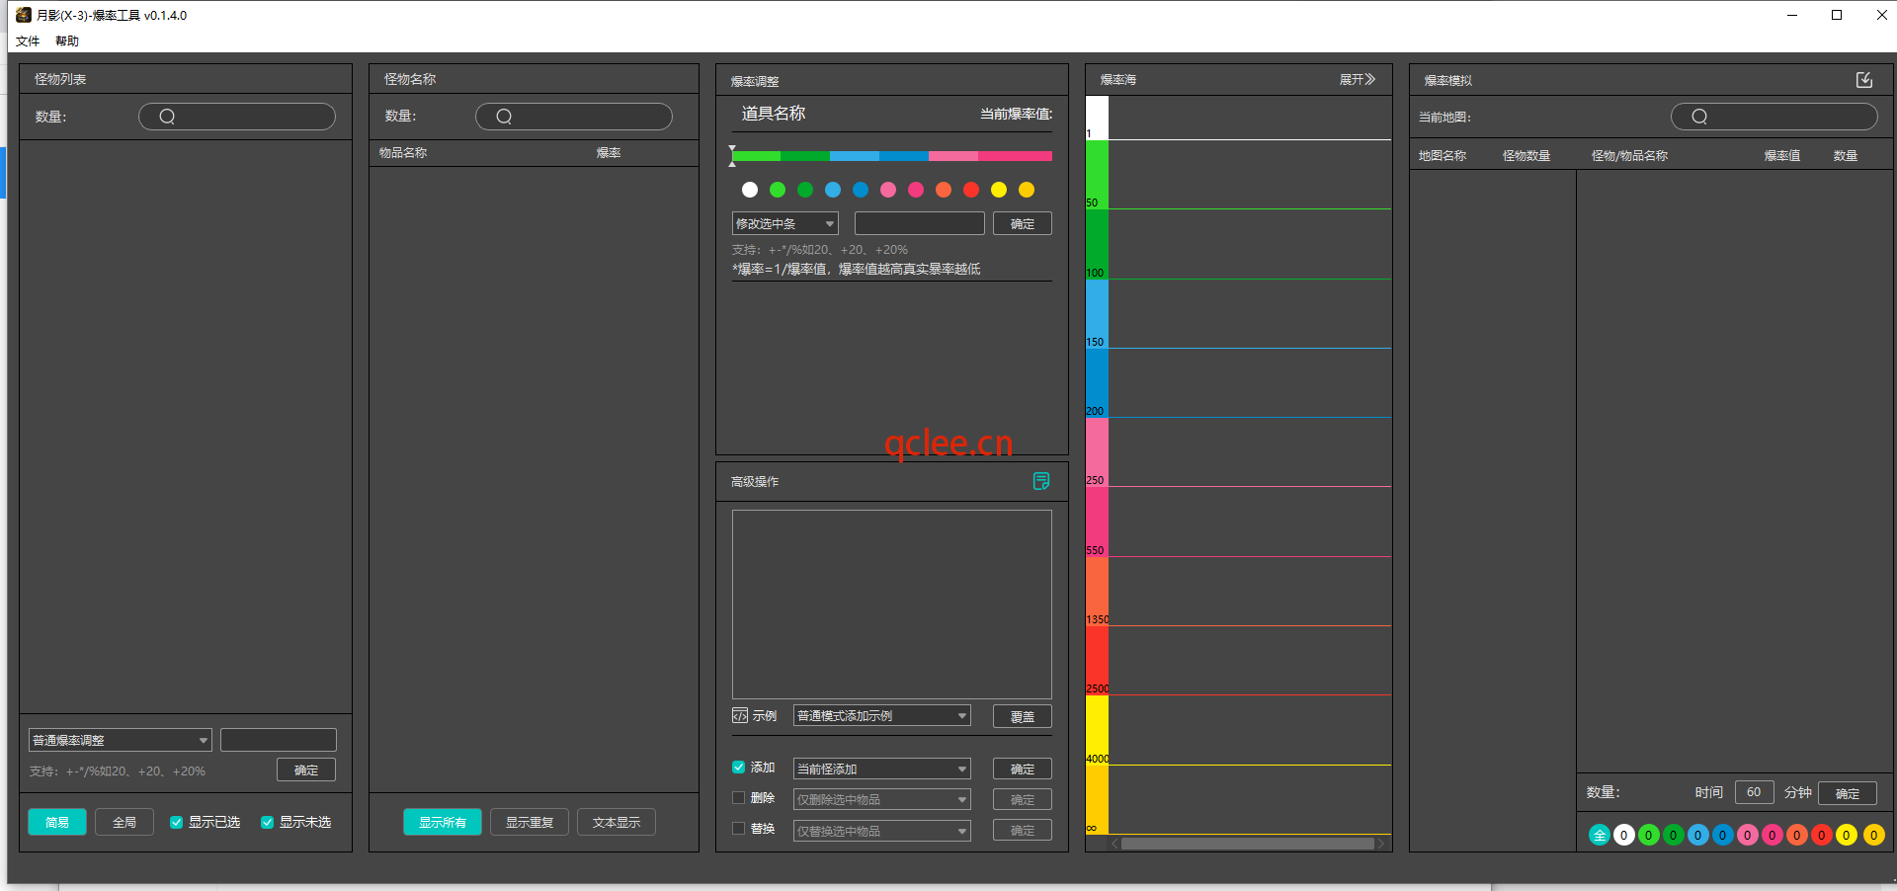The width and height of the screenshot is (1897, 891).
Task: Select the white swatch in 爆率调整
Action: (x=750, y=190)
